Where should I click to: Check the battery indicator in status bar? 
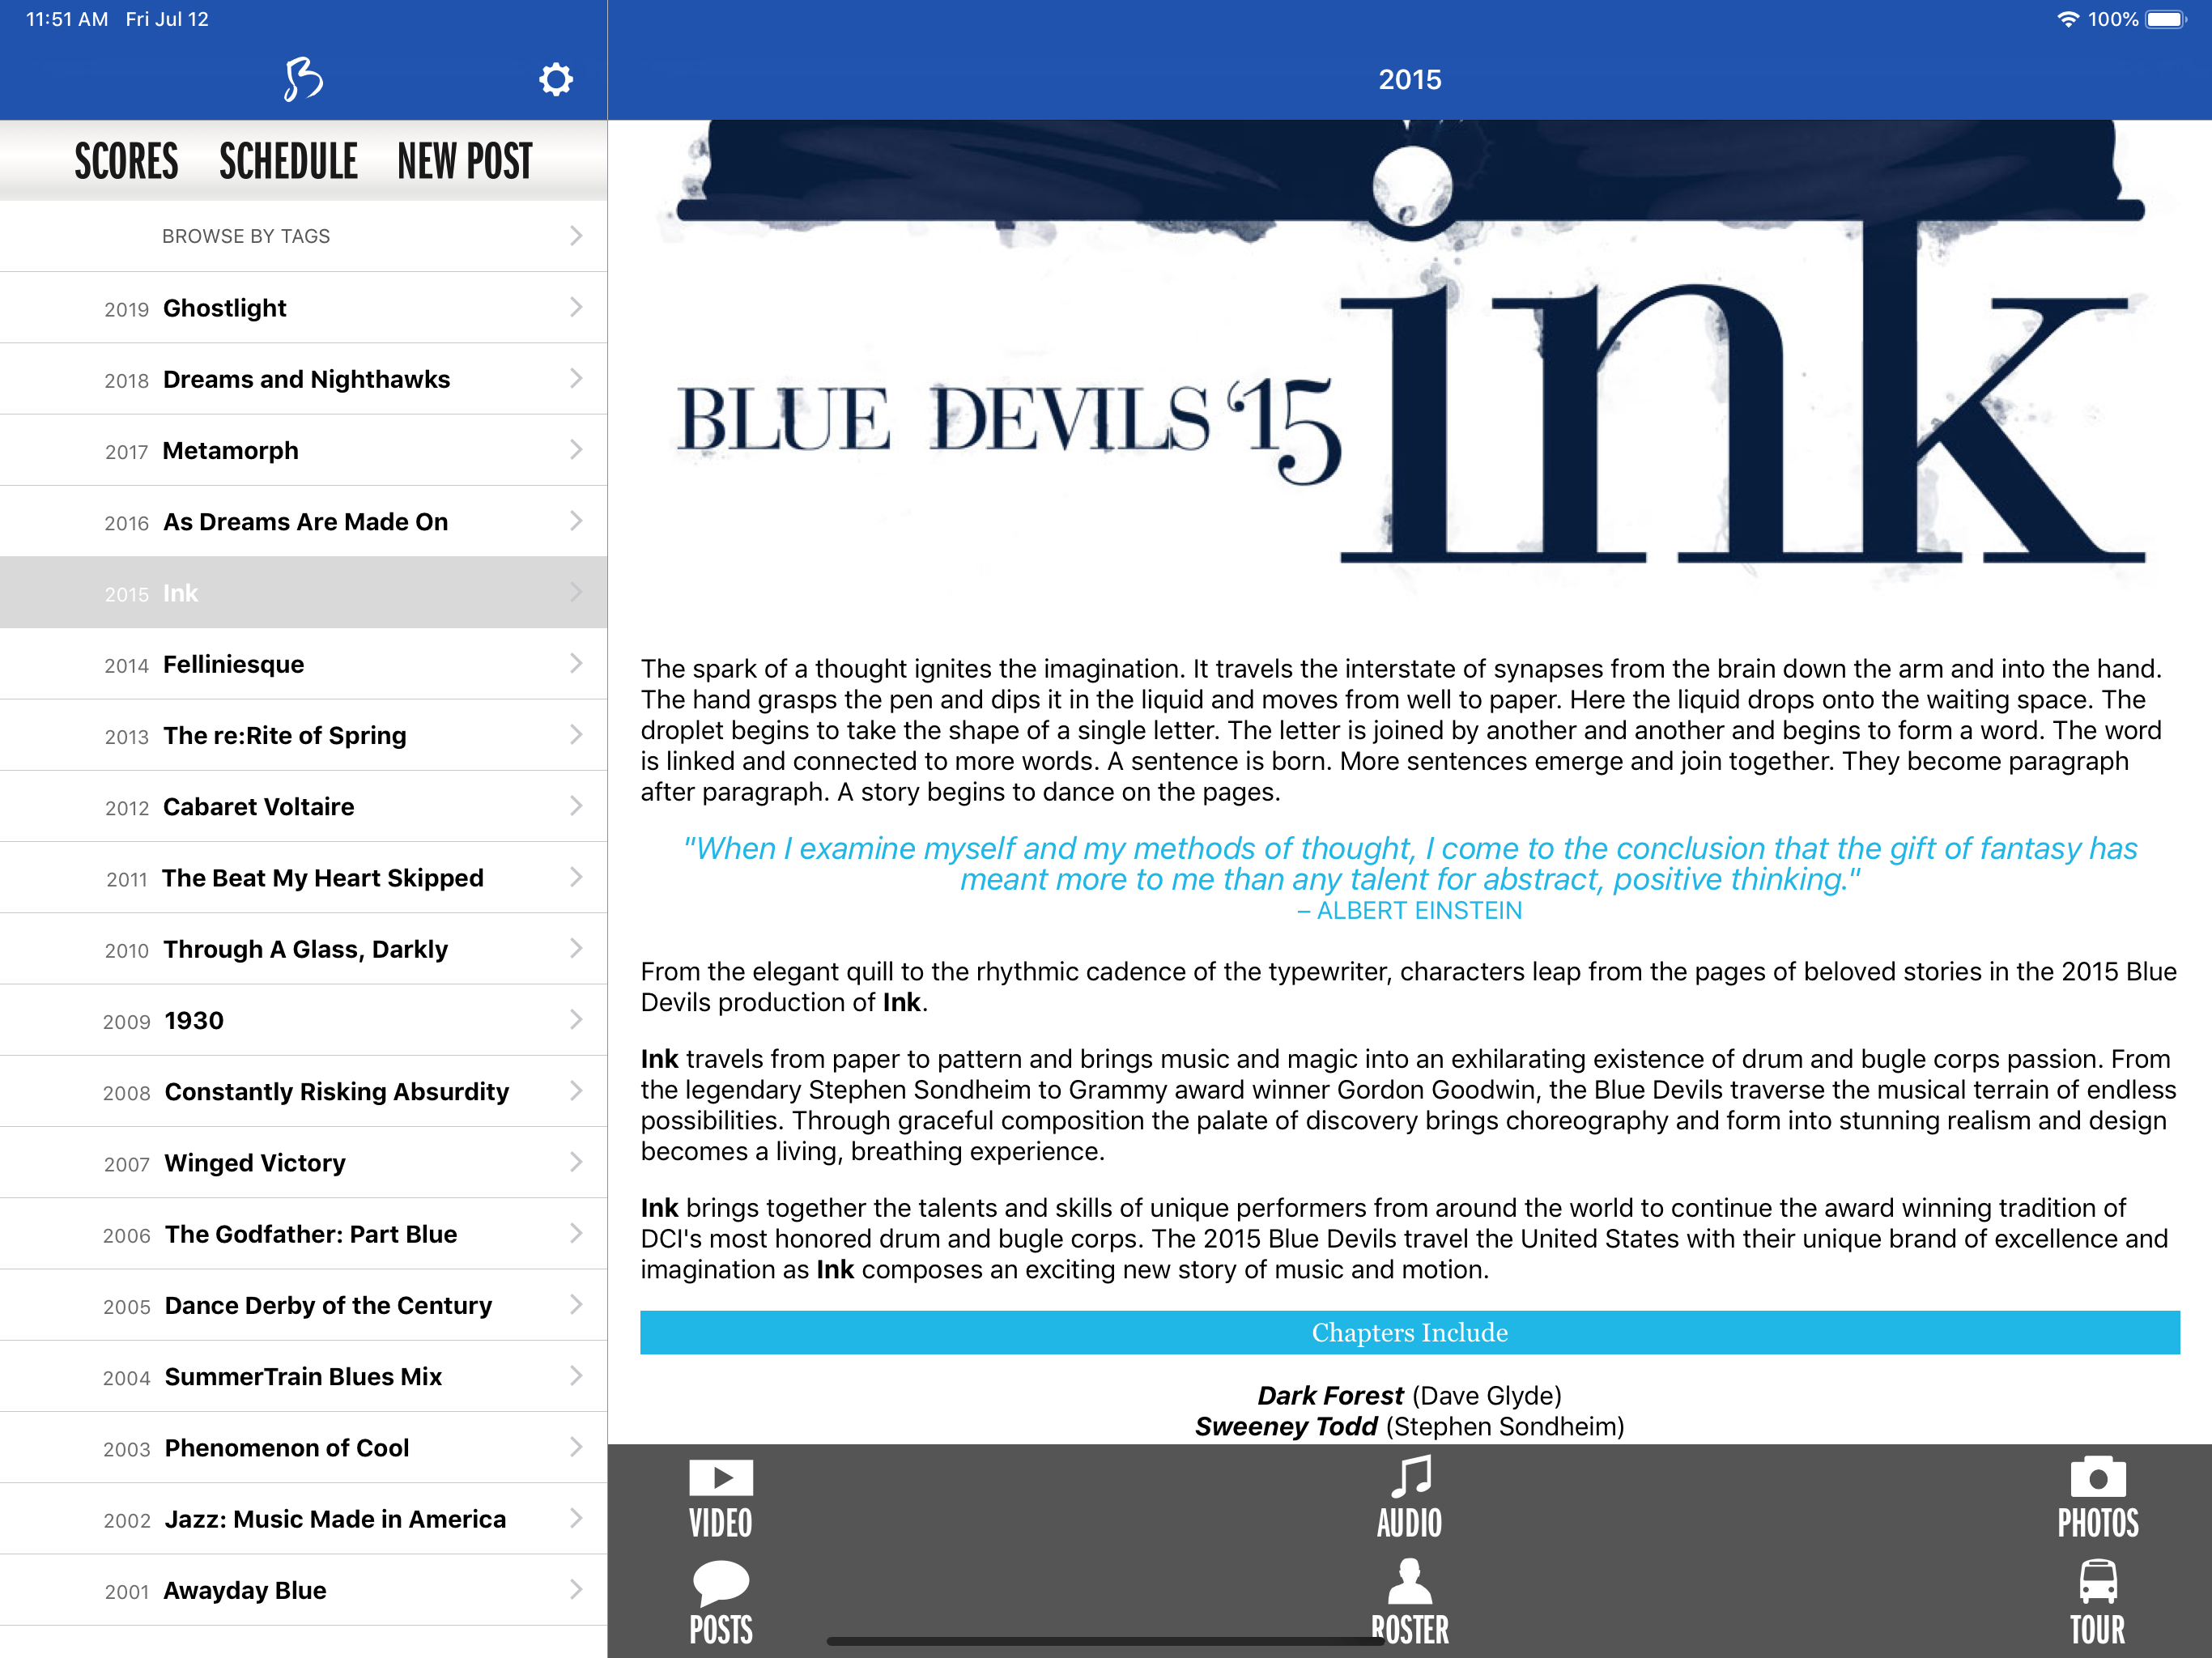(x=2166, y=19)
